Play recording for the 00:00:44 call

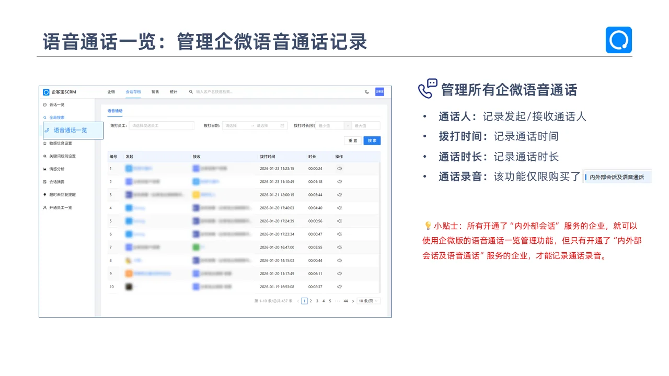coord(339,260)
